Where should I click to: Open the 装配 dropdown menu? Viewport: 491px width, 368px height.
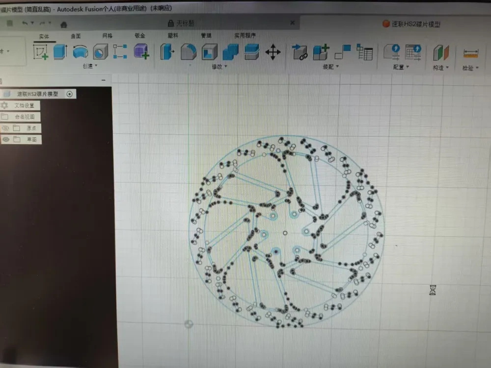point(330,67)
